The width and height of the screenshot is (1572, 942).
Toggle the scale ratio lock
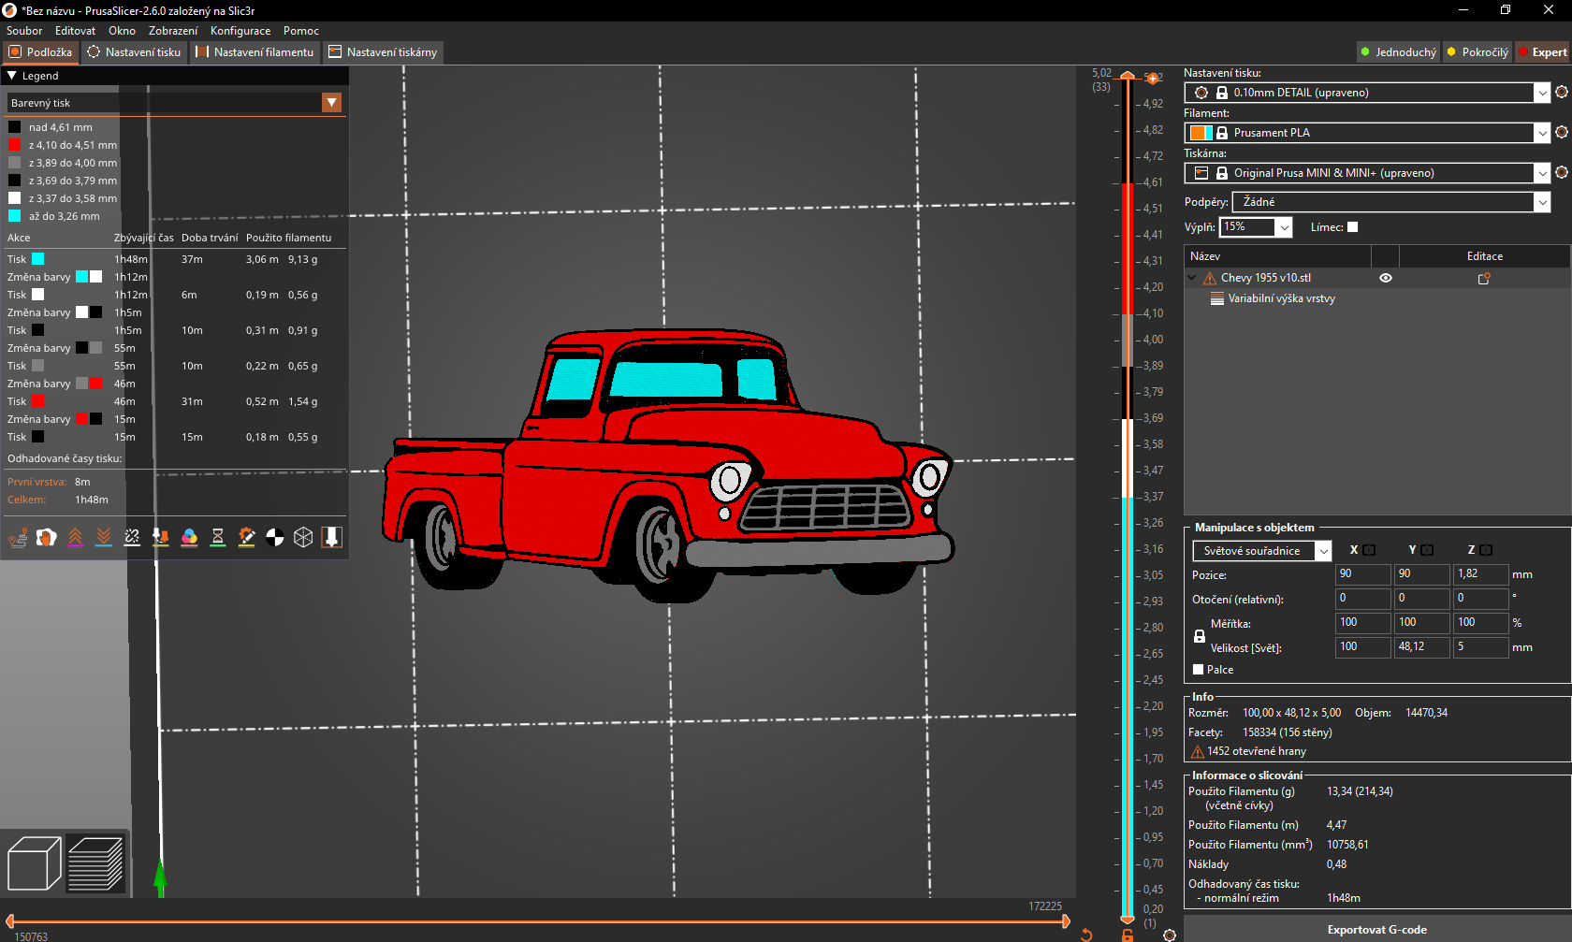tap(1200, 636)
